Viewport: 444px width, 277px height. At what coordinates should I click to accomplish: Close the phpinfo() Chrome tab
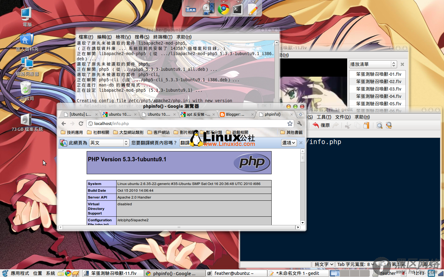(292, 114)
